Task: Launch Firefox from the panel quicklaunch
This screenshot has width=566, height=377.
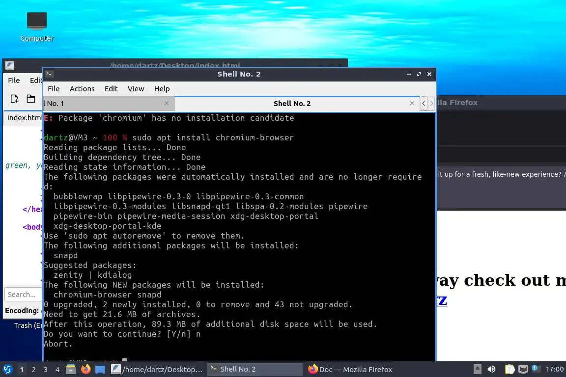Action: 85,370
